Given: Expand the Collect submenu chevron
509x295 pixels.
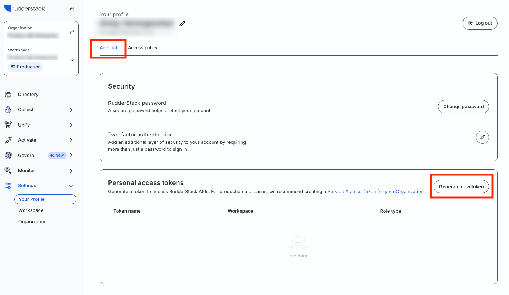Looking at the screenshot, I should (71, 110).
